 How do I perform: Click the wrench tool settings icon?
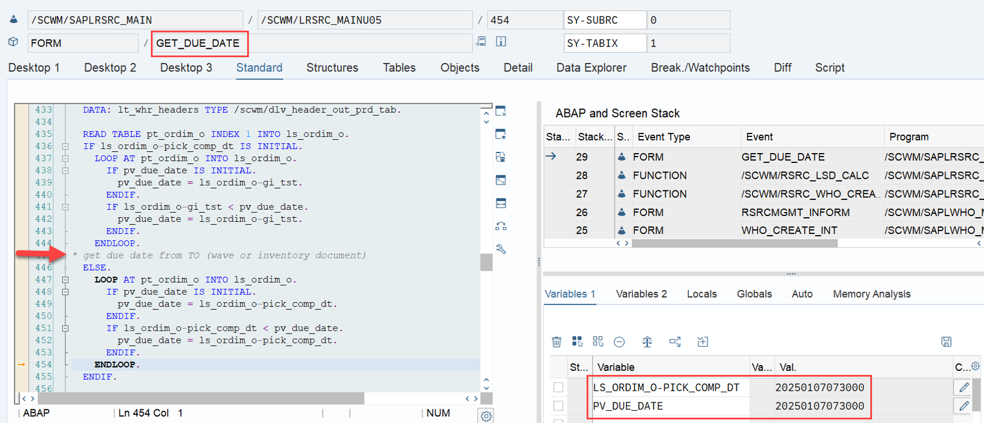pyautogui.click(x=501, y=249)
